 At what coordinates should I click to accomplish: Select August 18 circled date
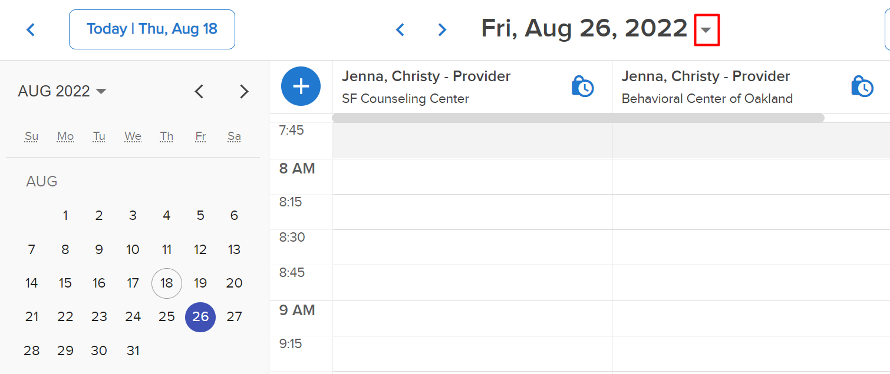(x=167, y=283)
